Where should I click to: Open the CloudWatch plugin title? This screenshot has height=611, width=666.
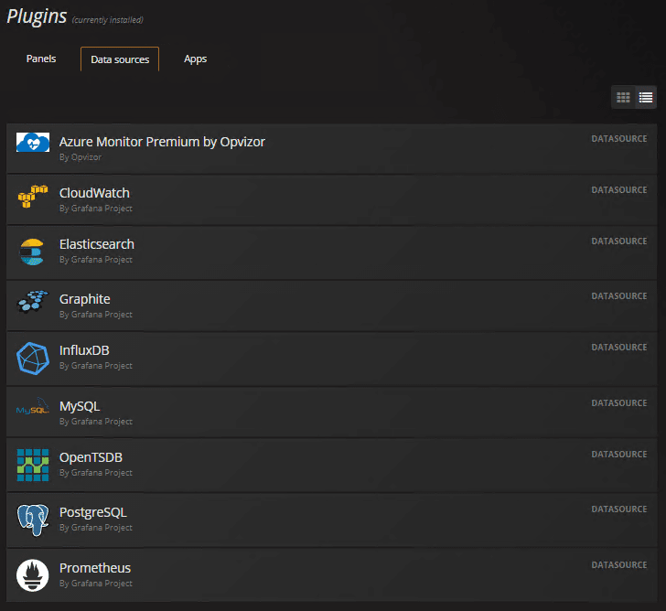[x=94, y=193]
